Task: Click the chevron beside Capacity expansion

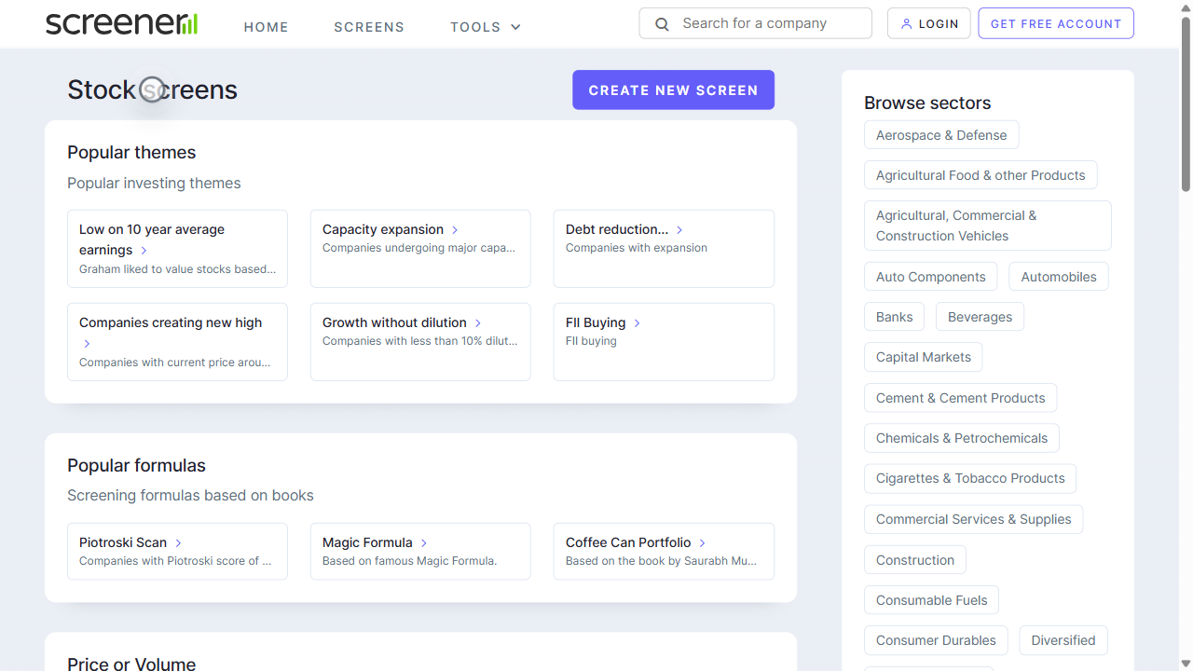Action: pos(455,229)
